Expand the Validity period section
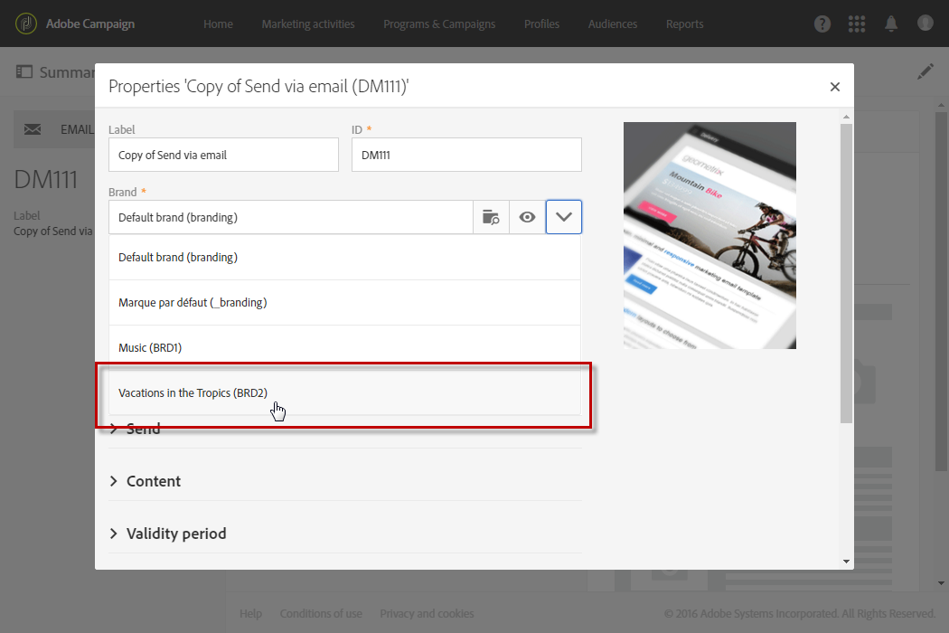949x633 pixels. click(x=167, y=533)
